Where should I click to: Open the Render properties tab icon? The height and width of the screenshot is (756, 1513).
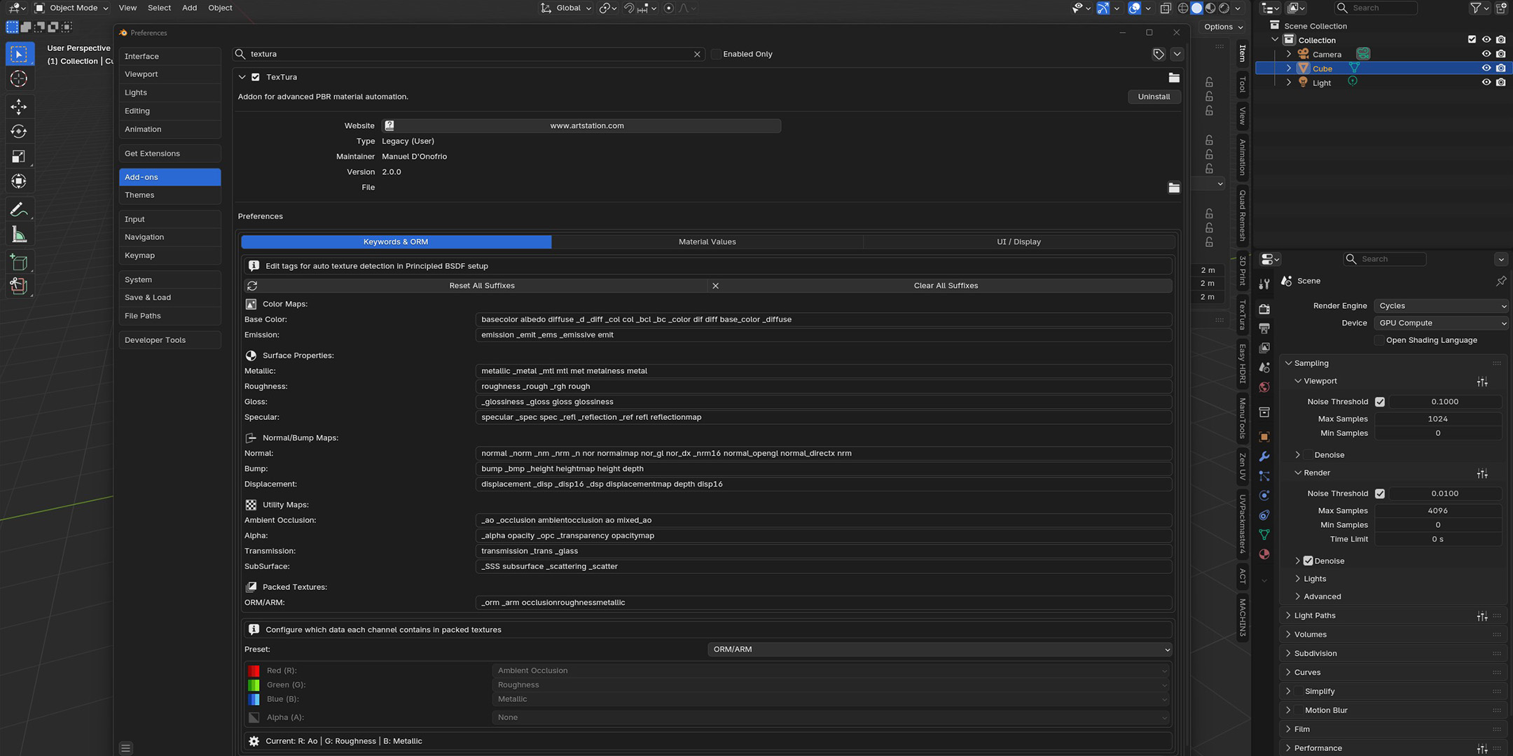click(1264, 309)
